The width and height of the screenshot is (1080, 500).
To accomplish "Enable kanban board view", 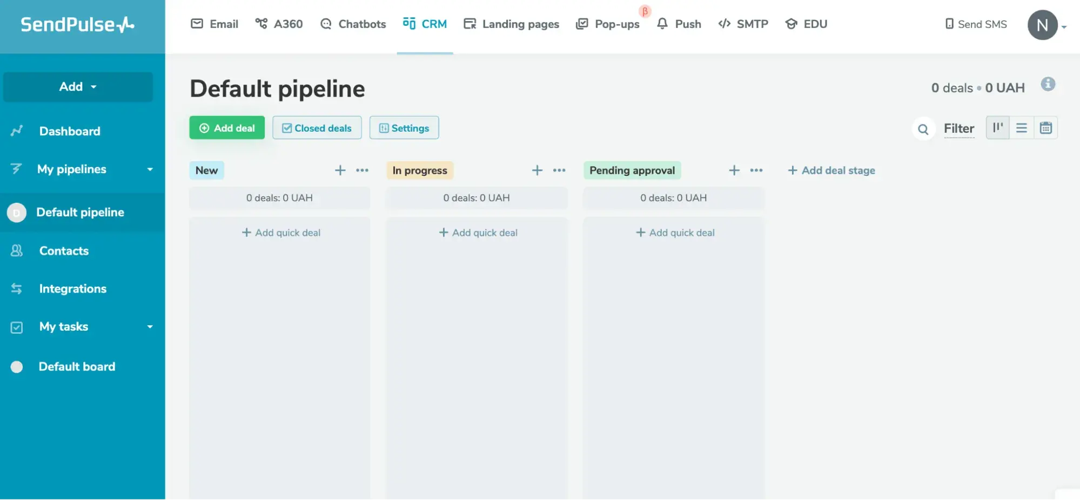I will pyautogui.click(x=997, y=128).
